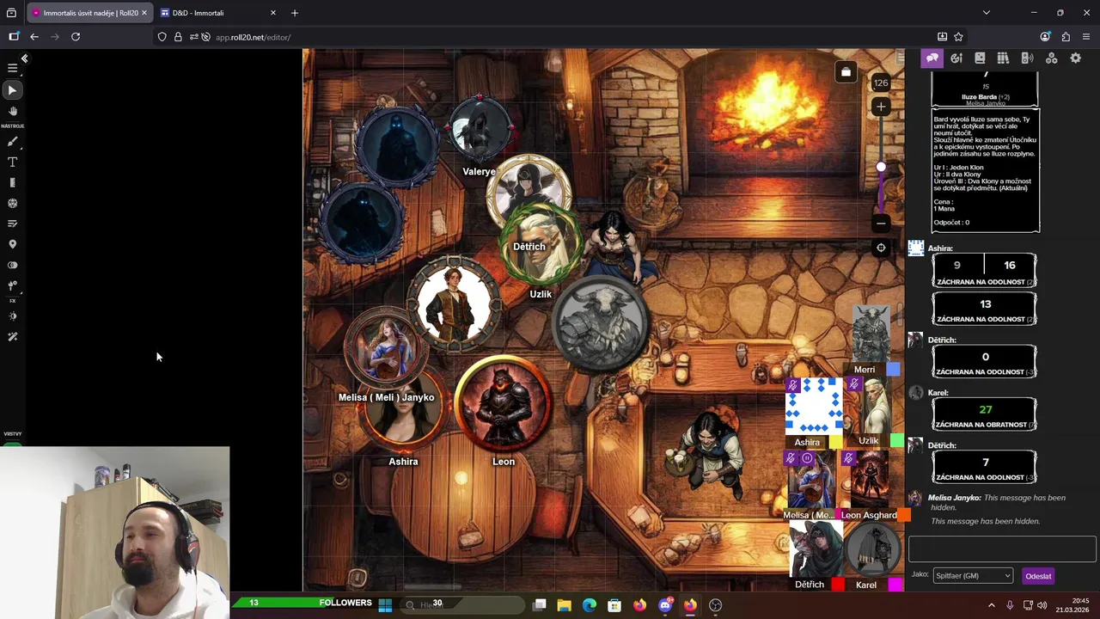This screenshot has width=1100, height=619.
Task: Show hidden system tray icons
Action: (x=992, y=605)
